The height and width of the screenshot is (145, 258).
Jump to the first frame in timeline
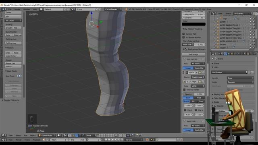point(106,140)
